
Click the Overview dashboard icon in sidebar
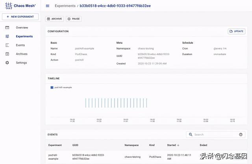coord(7,27)
